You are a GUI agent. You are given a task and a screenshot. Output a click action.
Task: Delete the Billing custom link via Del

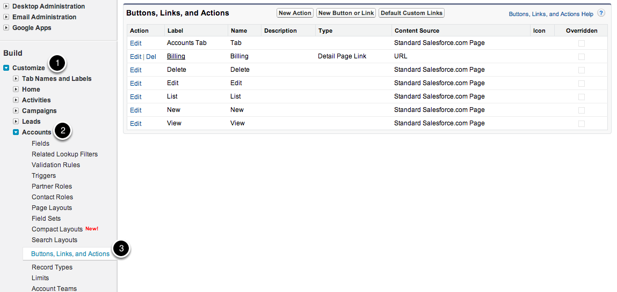151,57
